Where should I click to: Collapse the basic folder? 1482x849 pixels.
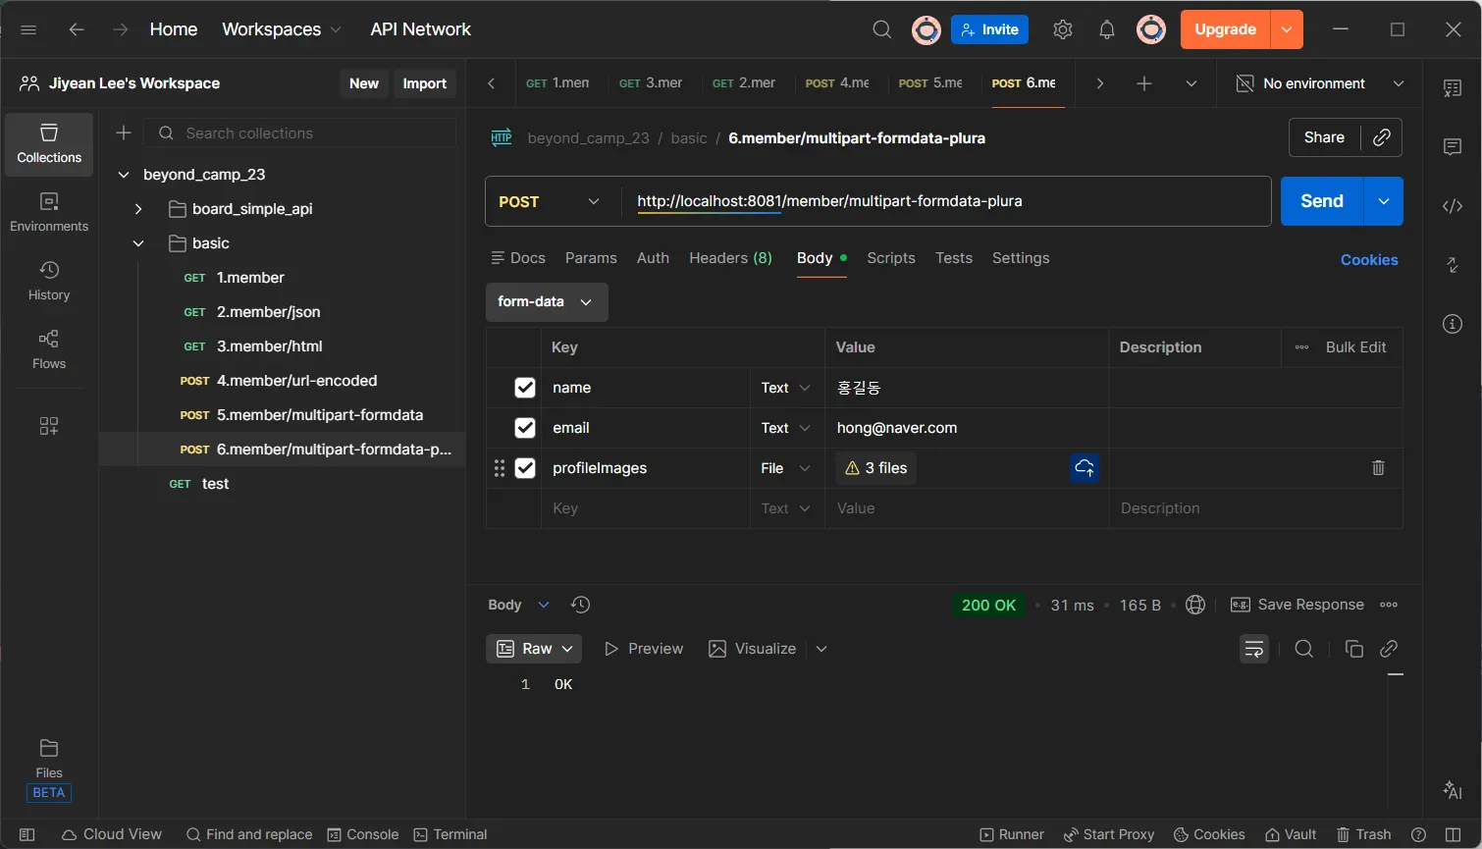click(x=138, y=243)
